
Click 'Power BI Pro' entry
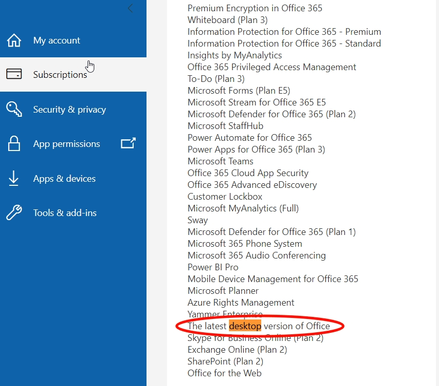[213, 267]
